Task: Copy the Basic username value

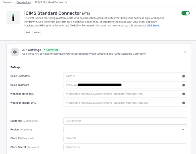Action: point(183,76)
